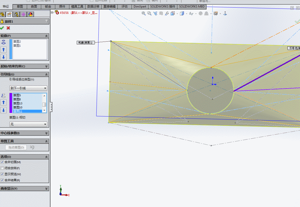Expand the 起始/结束约束(C) section
300x207 pixels.
coord(46,66)
